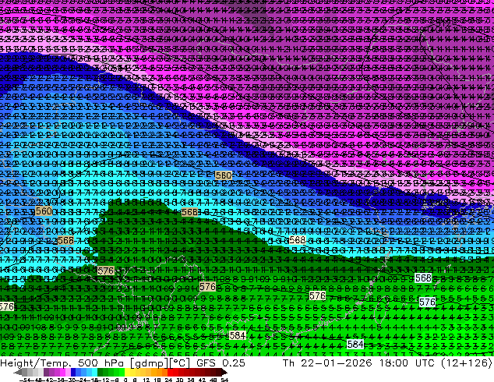Click the '-54' color bar scale label
The width and height of the screenshot is (494, 382).
25,380
